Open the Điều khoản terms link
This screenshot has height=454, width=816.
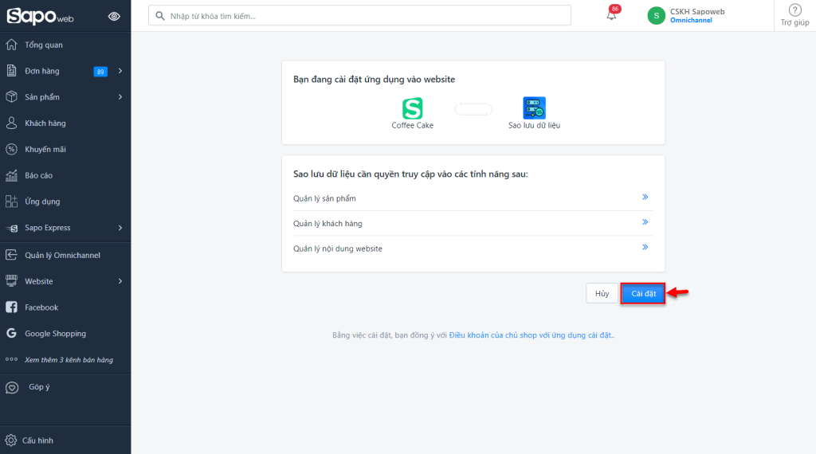(x=531, y=335)
